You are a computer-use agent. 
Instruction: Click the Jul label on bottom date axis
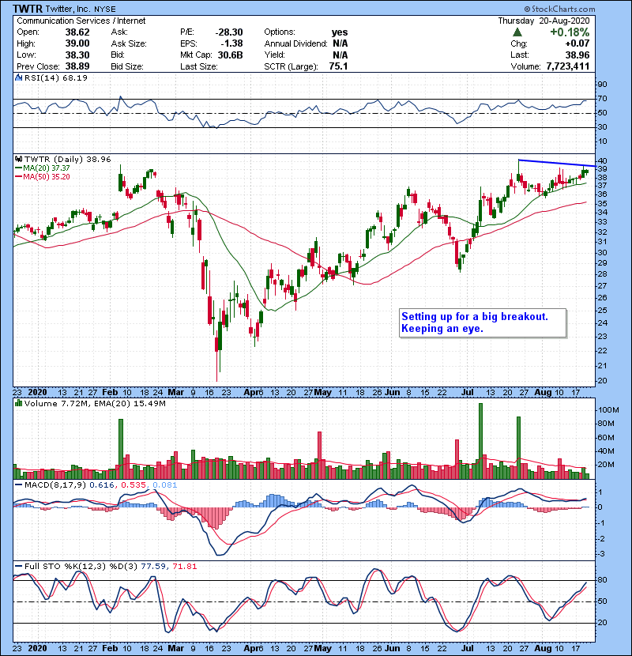(x=467, y=648)
